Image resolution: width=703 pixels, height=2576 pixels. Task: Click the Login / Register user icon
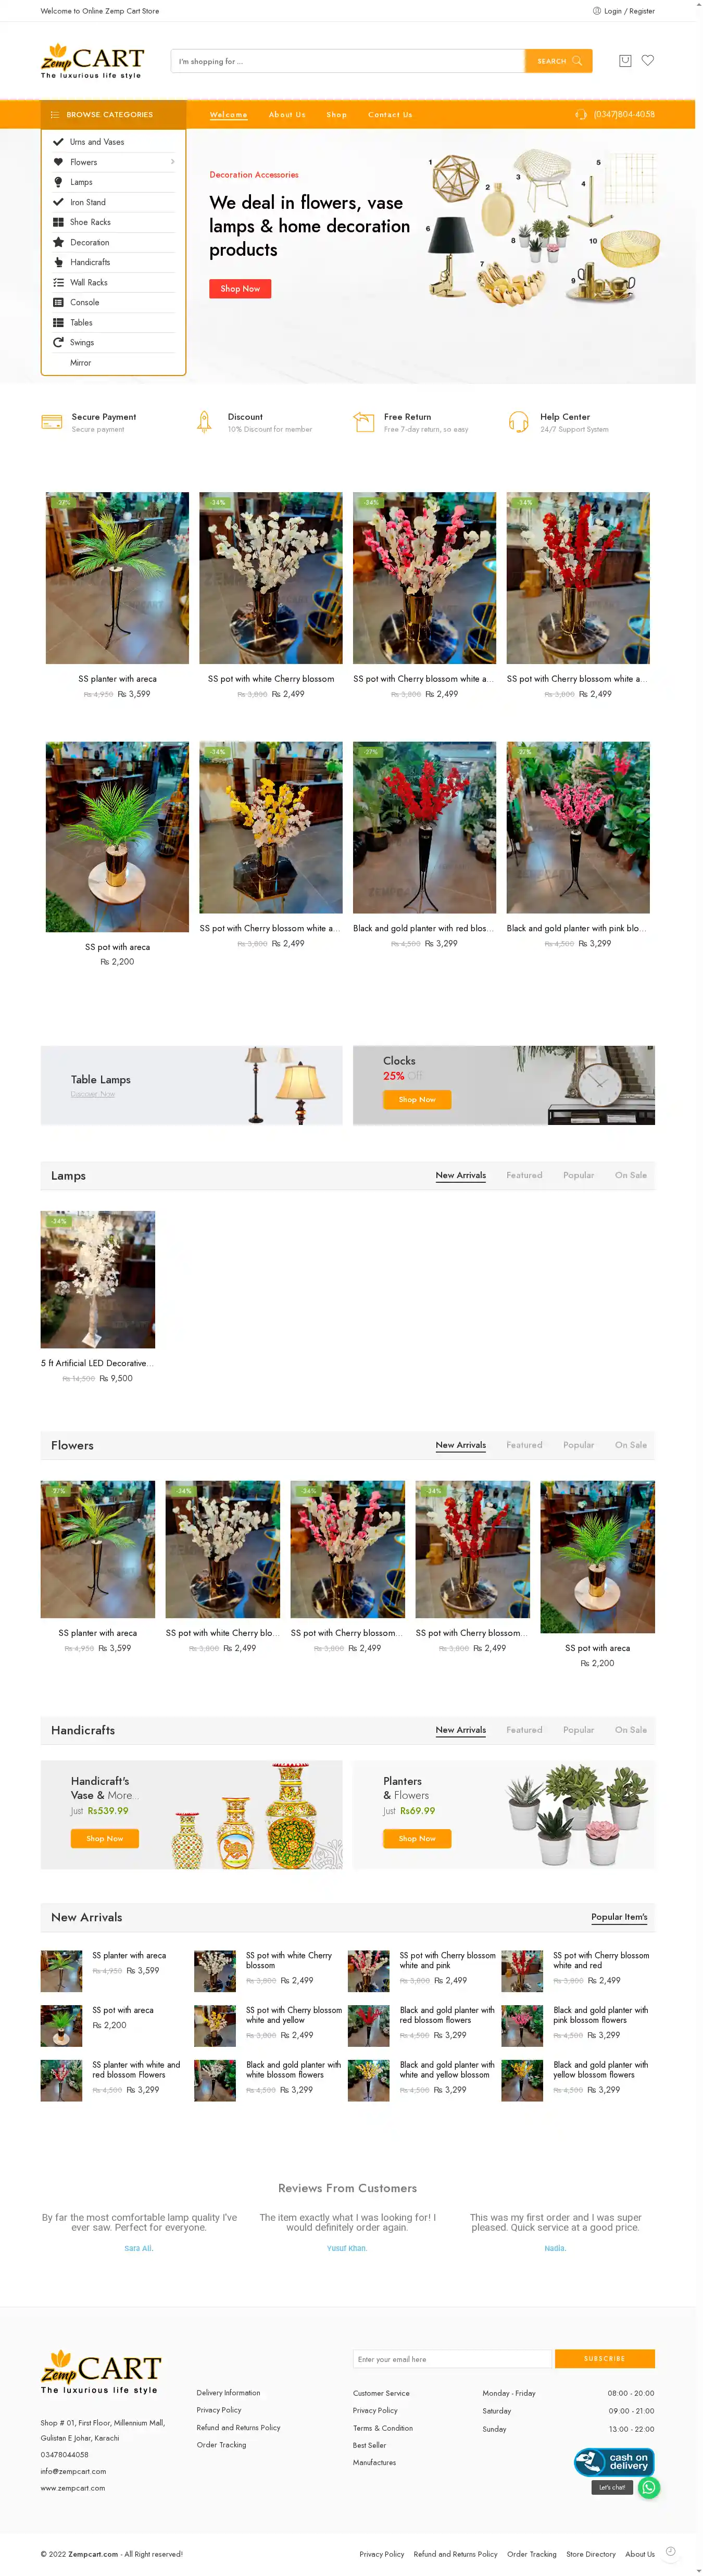[x=596, y=11]
